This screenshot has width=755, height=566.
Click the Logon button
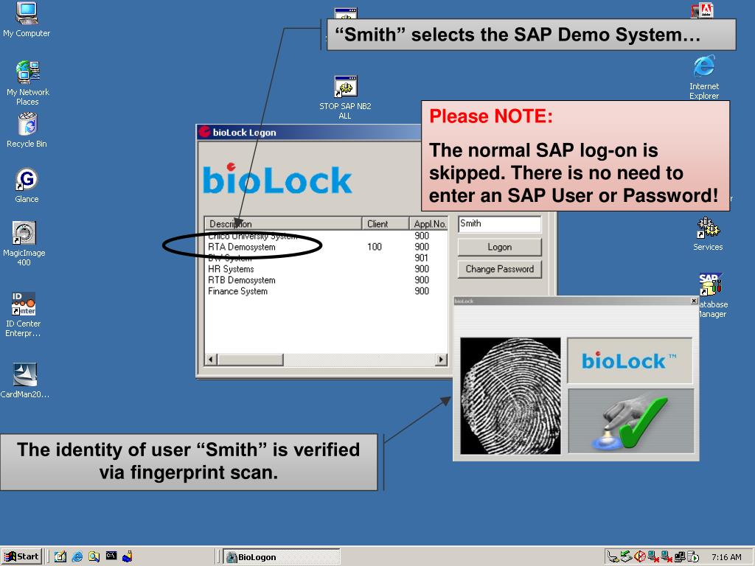[x=499, y=247]
